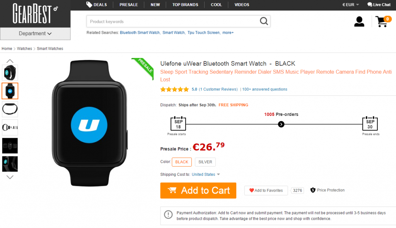Change shipping country United States dropdown
This screenshot has width=396, height=228.
tap(206, 174)
